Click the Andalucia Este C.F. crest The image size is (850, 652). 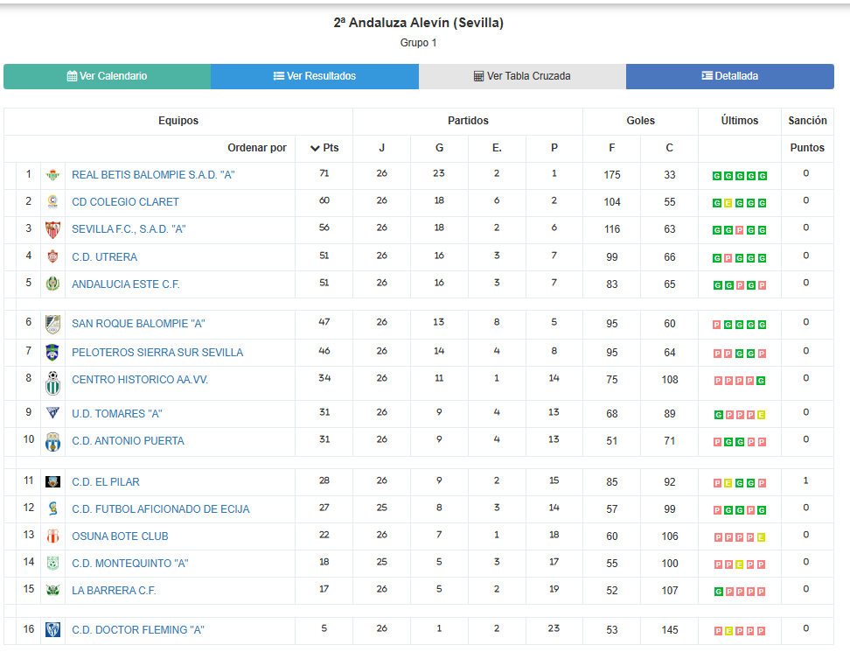[52, 284]
